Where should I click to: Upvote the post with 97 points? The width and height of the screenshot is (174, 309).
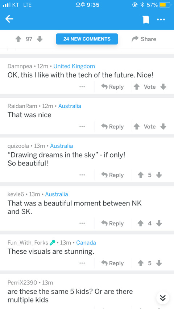(18, 39)
